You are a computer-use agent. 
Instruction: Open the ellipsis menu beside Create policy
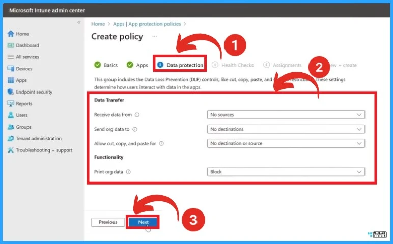pyautogui.click(x=155, y=37)
